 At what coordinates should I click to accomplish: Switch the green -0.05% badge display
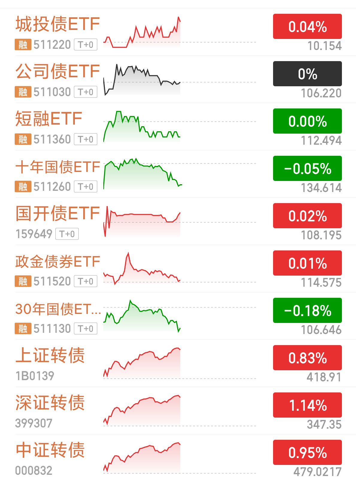(x=307, y=168)
